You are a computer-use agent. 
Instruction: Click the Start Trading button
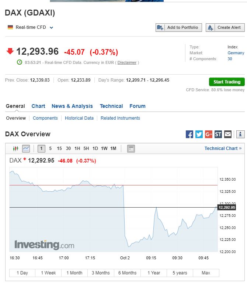pos(227,82)
